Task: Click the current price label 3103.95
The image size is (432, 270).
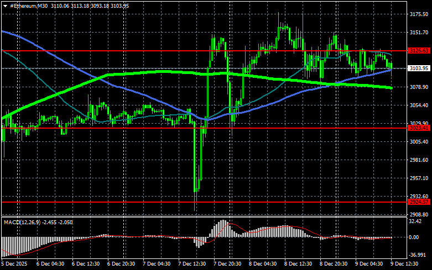Action: coord(419,68)
